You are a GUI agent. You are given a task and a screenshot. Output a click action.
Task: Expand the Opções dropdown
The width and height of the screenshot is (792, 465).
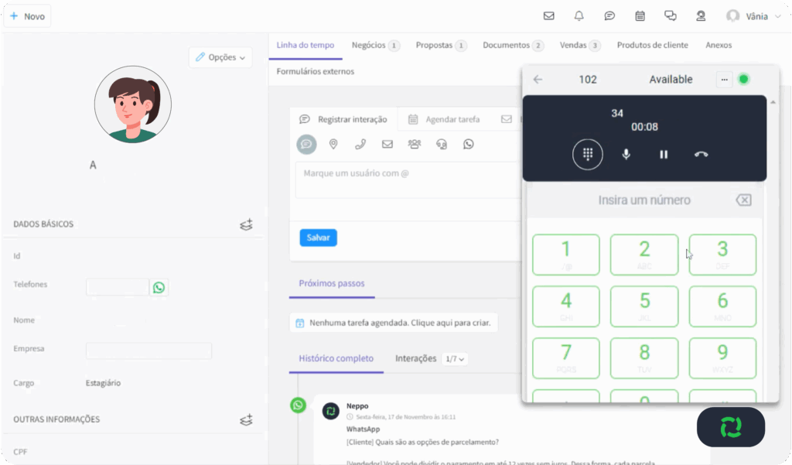(x=220, y=57)
